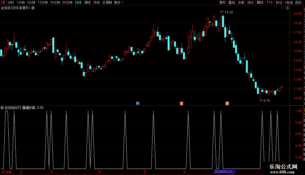Click the 激 event marker
Viewport: 305px width, 175px height.
pyautogui.click(x=227, y=103)
